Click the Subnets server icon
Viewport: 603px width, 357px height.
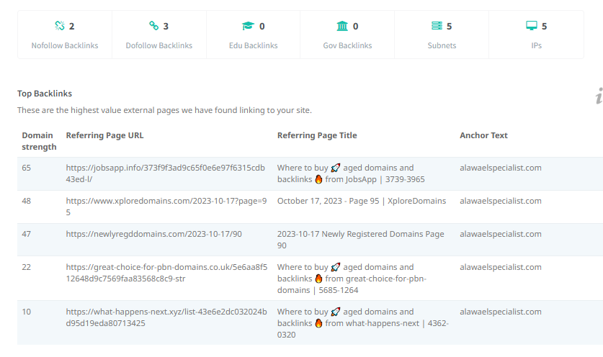click(437, 26)
